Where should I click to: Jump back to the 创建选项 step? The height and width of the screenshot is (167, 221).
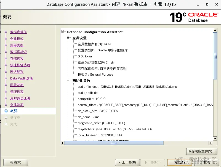click(x=17, y=105)
